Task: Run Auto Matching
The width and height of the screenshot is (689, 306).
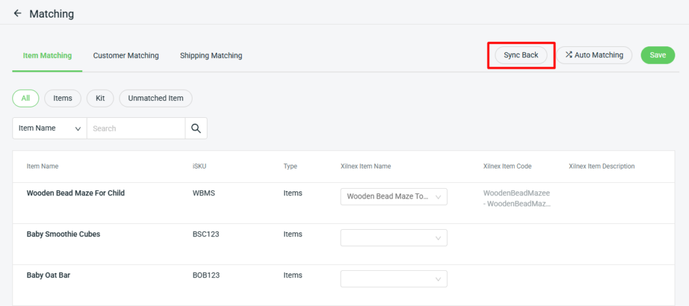Action: click(594, 55)
